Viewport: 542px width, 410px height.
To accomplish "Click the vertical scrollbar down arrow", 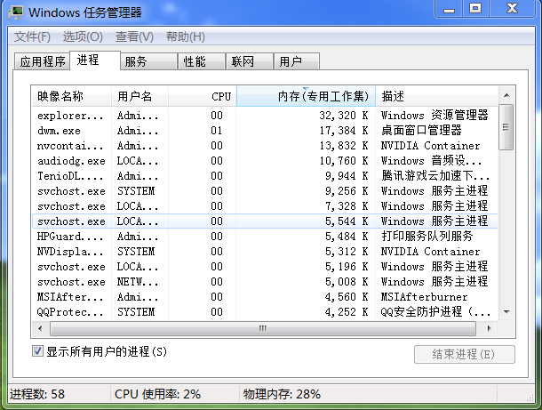I will (x=506, y=312).
